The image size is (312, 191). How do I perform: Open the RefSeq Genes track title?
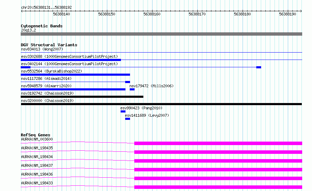[x=35, y=135]
